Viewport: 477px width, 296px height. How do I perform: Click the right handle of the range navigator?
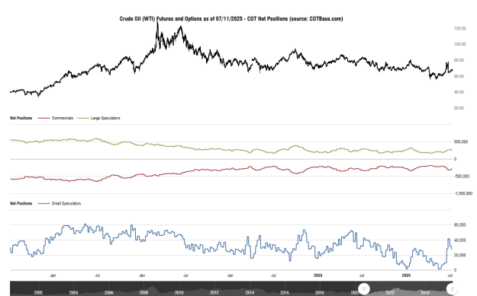pyautogui.click(x=452, y=288)
